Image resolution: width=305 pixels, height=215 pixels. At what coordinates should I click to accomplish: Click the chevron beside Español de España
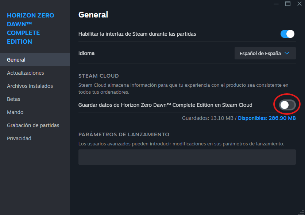[287, 53]
